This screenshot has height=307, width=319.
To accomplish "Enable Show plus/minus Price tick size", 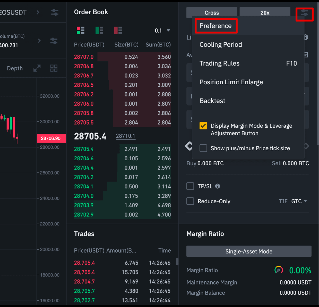I will click(x=203, y=148).
